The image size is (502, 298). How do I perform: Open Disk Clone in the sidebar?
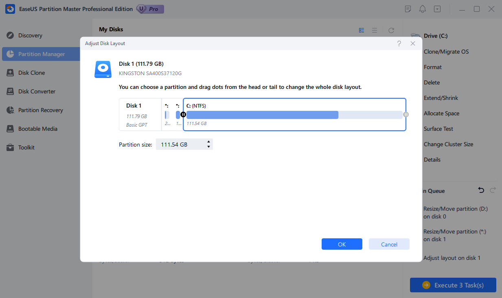[x=32, y=73]
